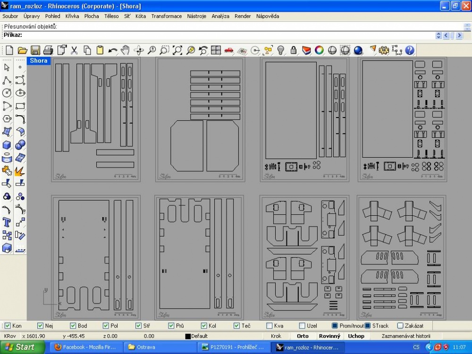Uncheck the Bod snap option
This screenshot has width=472, height=354.
[x=73, y=326]
